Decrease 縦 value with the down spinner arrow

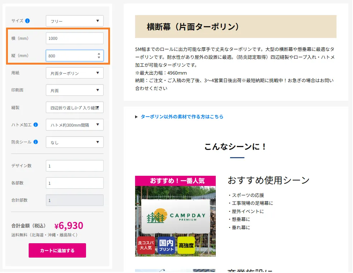[x=99, y=57]
